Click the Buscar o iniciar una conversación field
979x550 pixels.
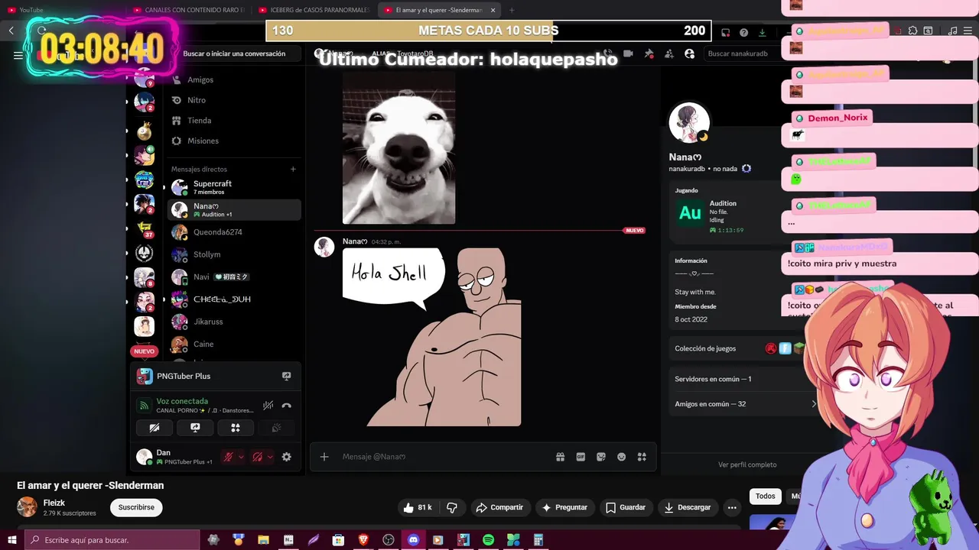pyautogui.click(x=234, y=53)
